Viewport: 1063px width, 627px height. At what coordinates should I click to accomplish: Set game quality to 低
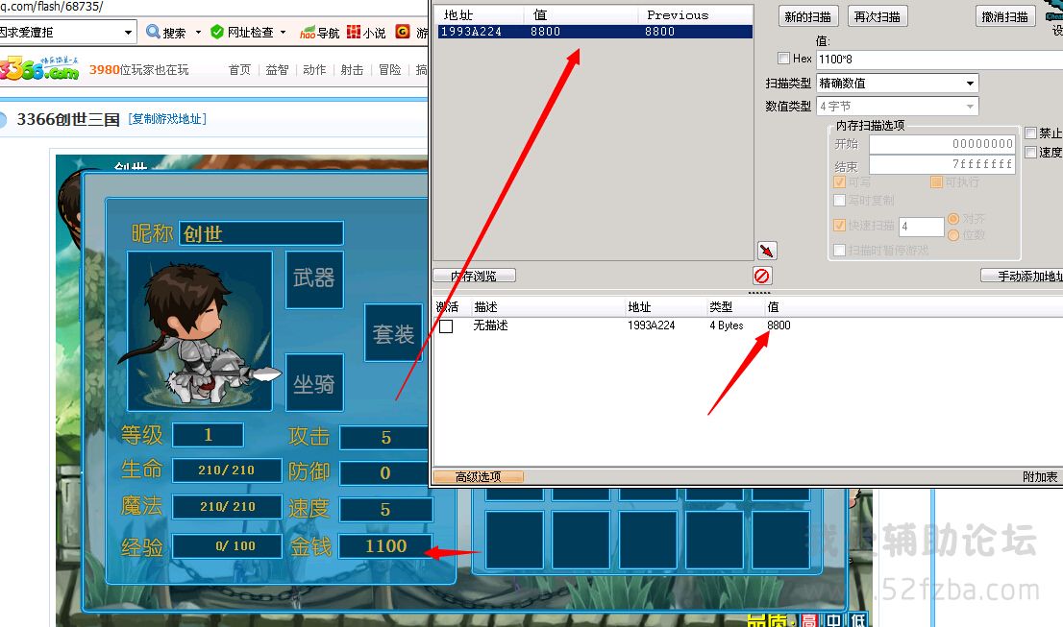click(x=858, y=620)
